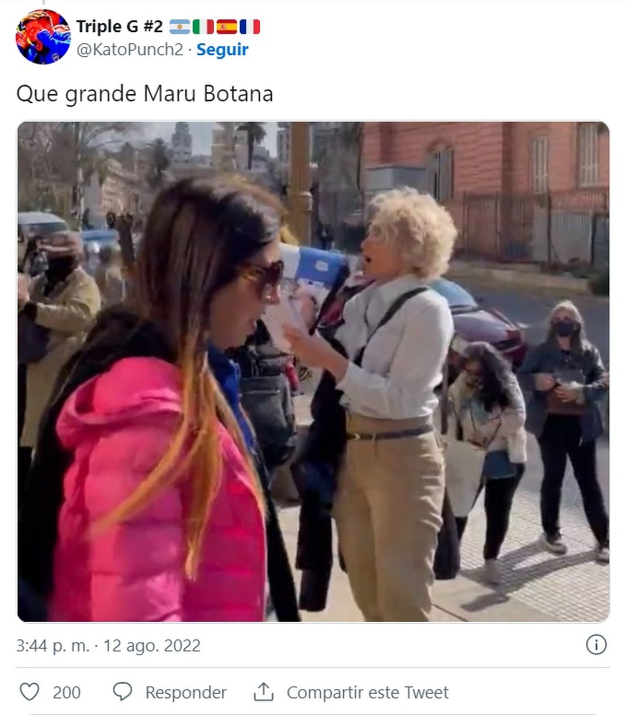
Task: Like the tweet with the heart icon
Action: [29, 692]
